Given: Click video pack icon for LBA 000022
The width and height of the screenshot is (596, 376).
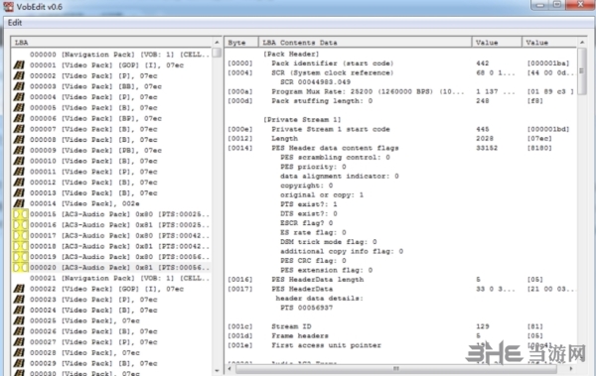Looking at the screenshot, I should click(19, 289).
